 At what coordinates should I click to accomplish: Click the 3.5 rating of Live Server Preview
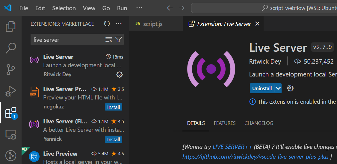tap(117, 89)
